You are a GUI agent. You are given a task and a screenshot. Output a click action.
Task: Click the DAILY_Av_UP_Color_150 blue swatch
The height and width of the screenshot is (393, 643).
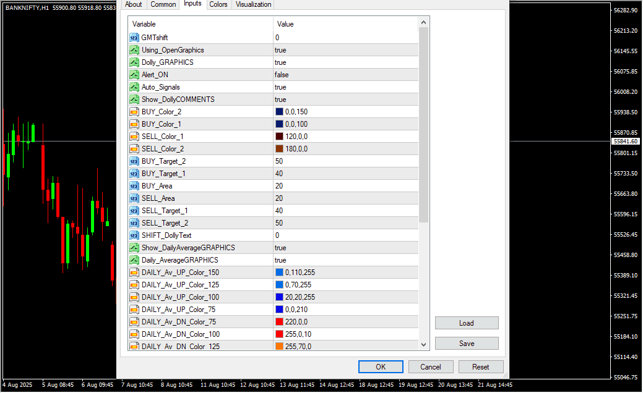coord(279,273)
